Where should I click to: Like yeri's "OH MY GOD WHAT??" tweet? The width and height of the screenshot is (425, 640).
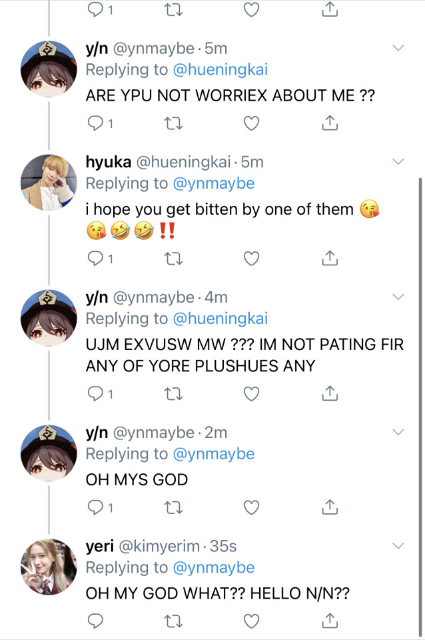click(x=250, y=621)
